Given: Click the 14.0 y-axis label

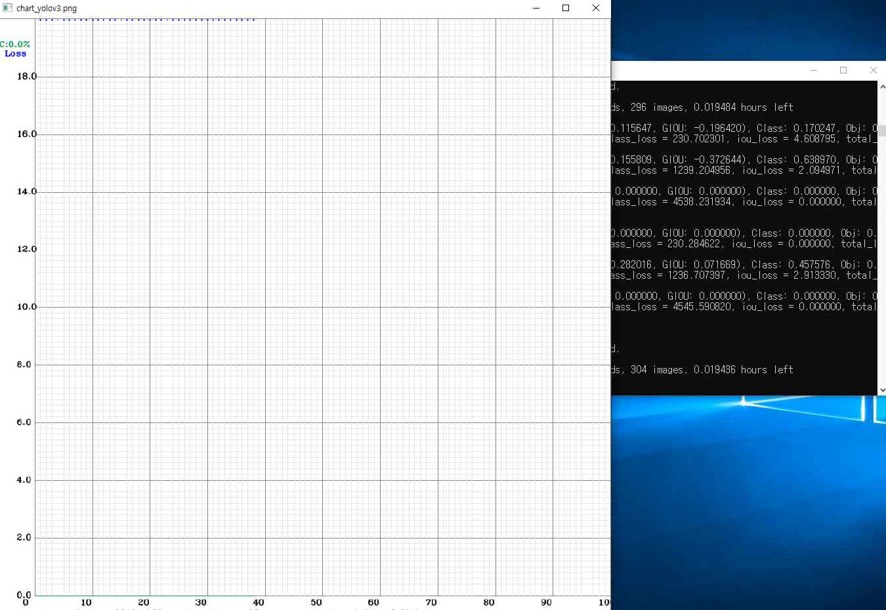Looking at the screenshot, I should pos(27,192).
